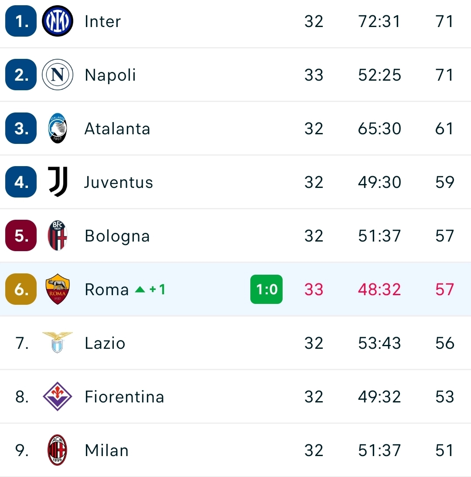Click the Milan club crest
471x477 pixels.
pyautogui.click(x=57, y=450)
